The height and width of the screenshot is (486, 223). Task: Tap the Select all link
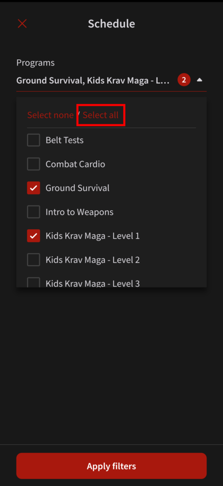100,115
